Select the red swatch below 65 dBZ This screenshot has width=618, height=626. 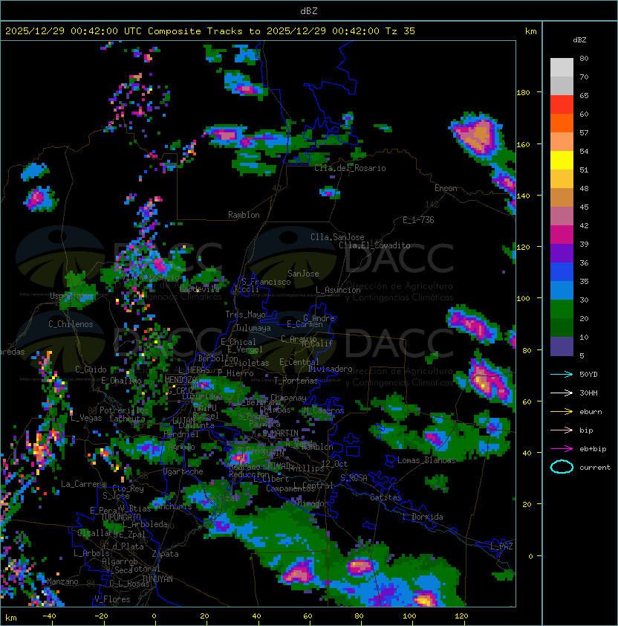(x=562, y=104)
